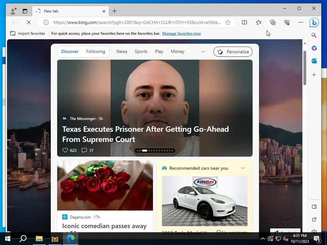Open The Messenger source label
Screen dimensions: 327x245
pyautogui.click(x=83, y=119)
